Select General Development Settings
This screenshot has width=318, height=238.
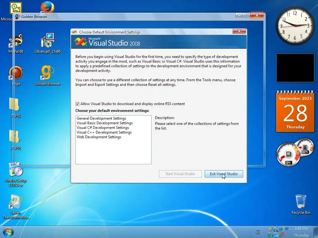tap(102, 118)
